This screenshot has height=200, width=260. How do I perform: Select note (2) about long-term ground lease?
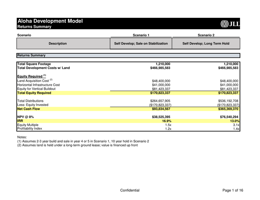pos(77,145)
